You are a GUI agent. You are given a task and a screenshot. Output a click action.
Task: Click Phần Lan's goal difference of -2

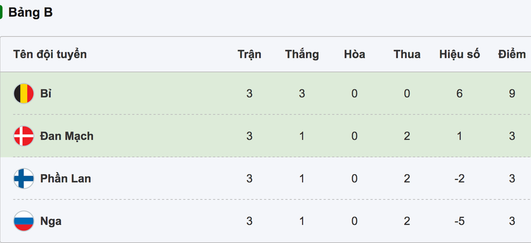pyautogui.click(x=460, y=178)
